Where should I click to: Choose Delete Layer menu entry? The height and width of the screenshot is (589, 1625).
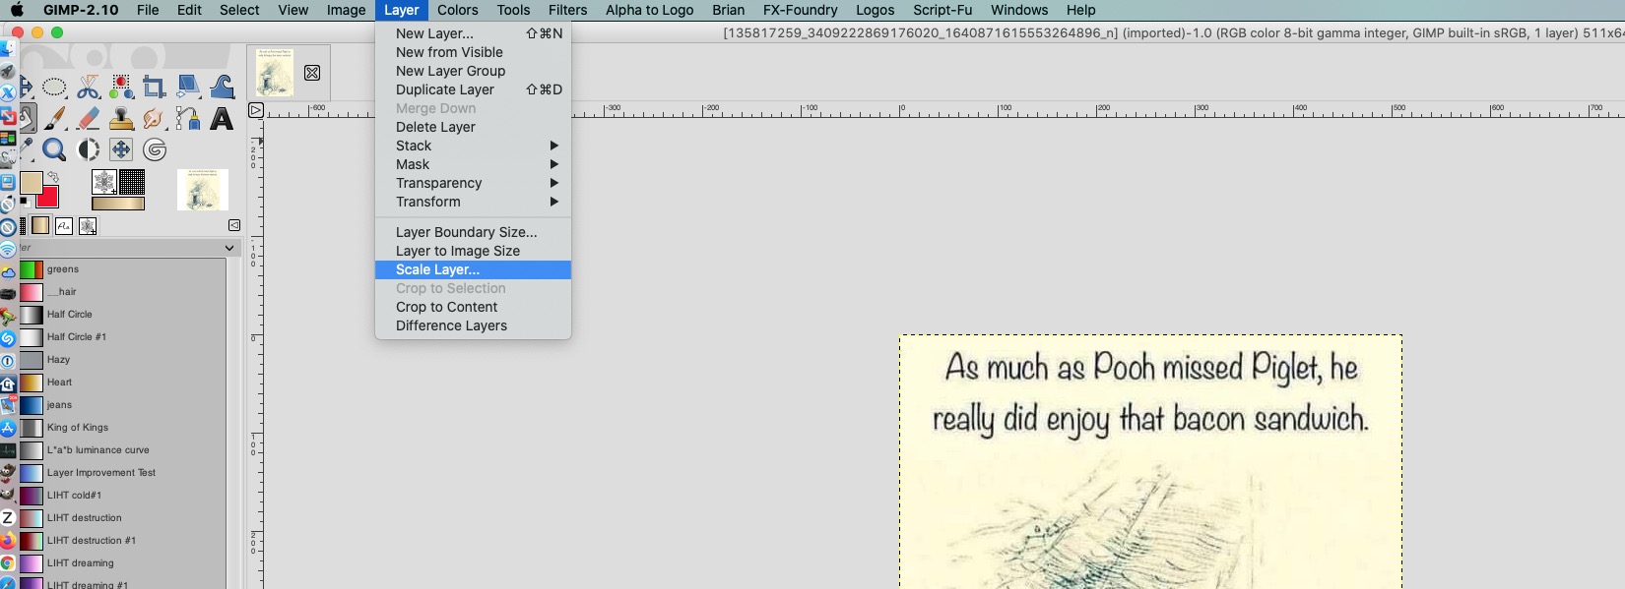(473, 127)
